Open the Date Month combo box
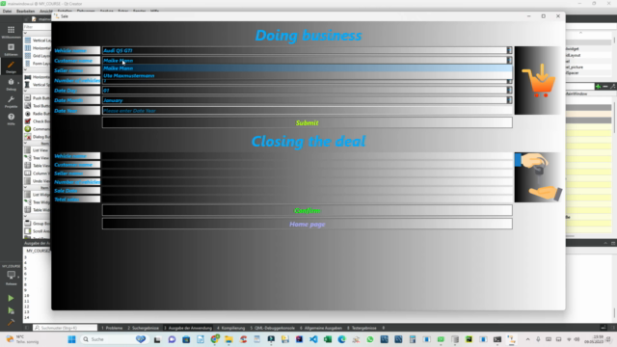617x347 pixels. coord(307,100)
